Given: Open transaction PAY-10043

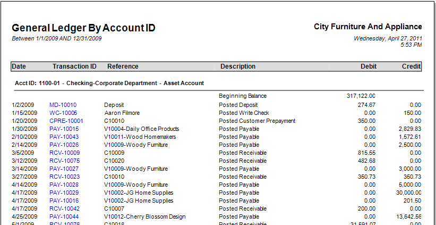Looking at the screenshot, I should pos(64,137).
